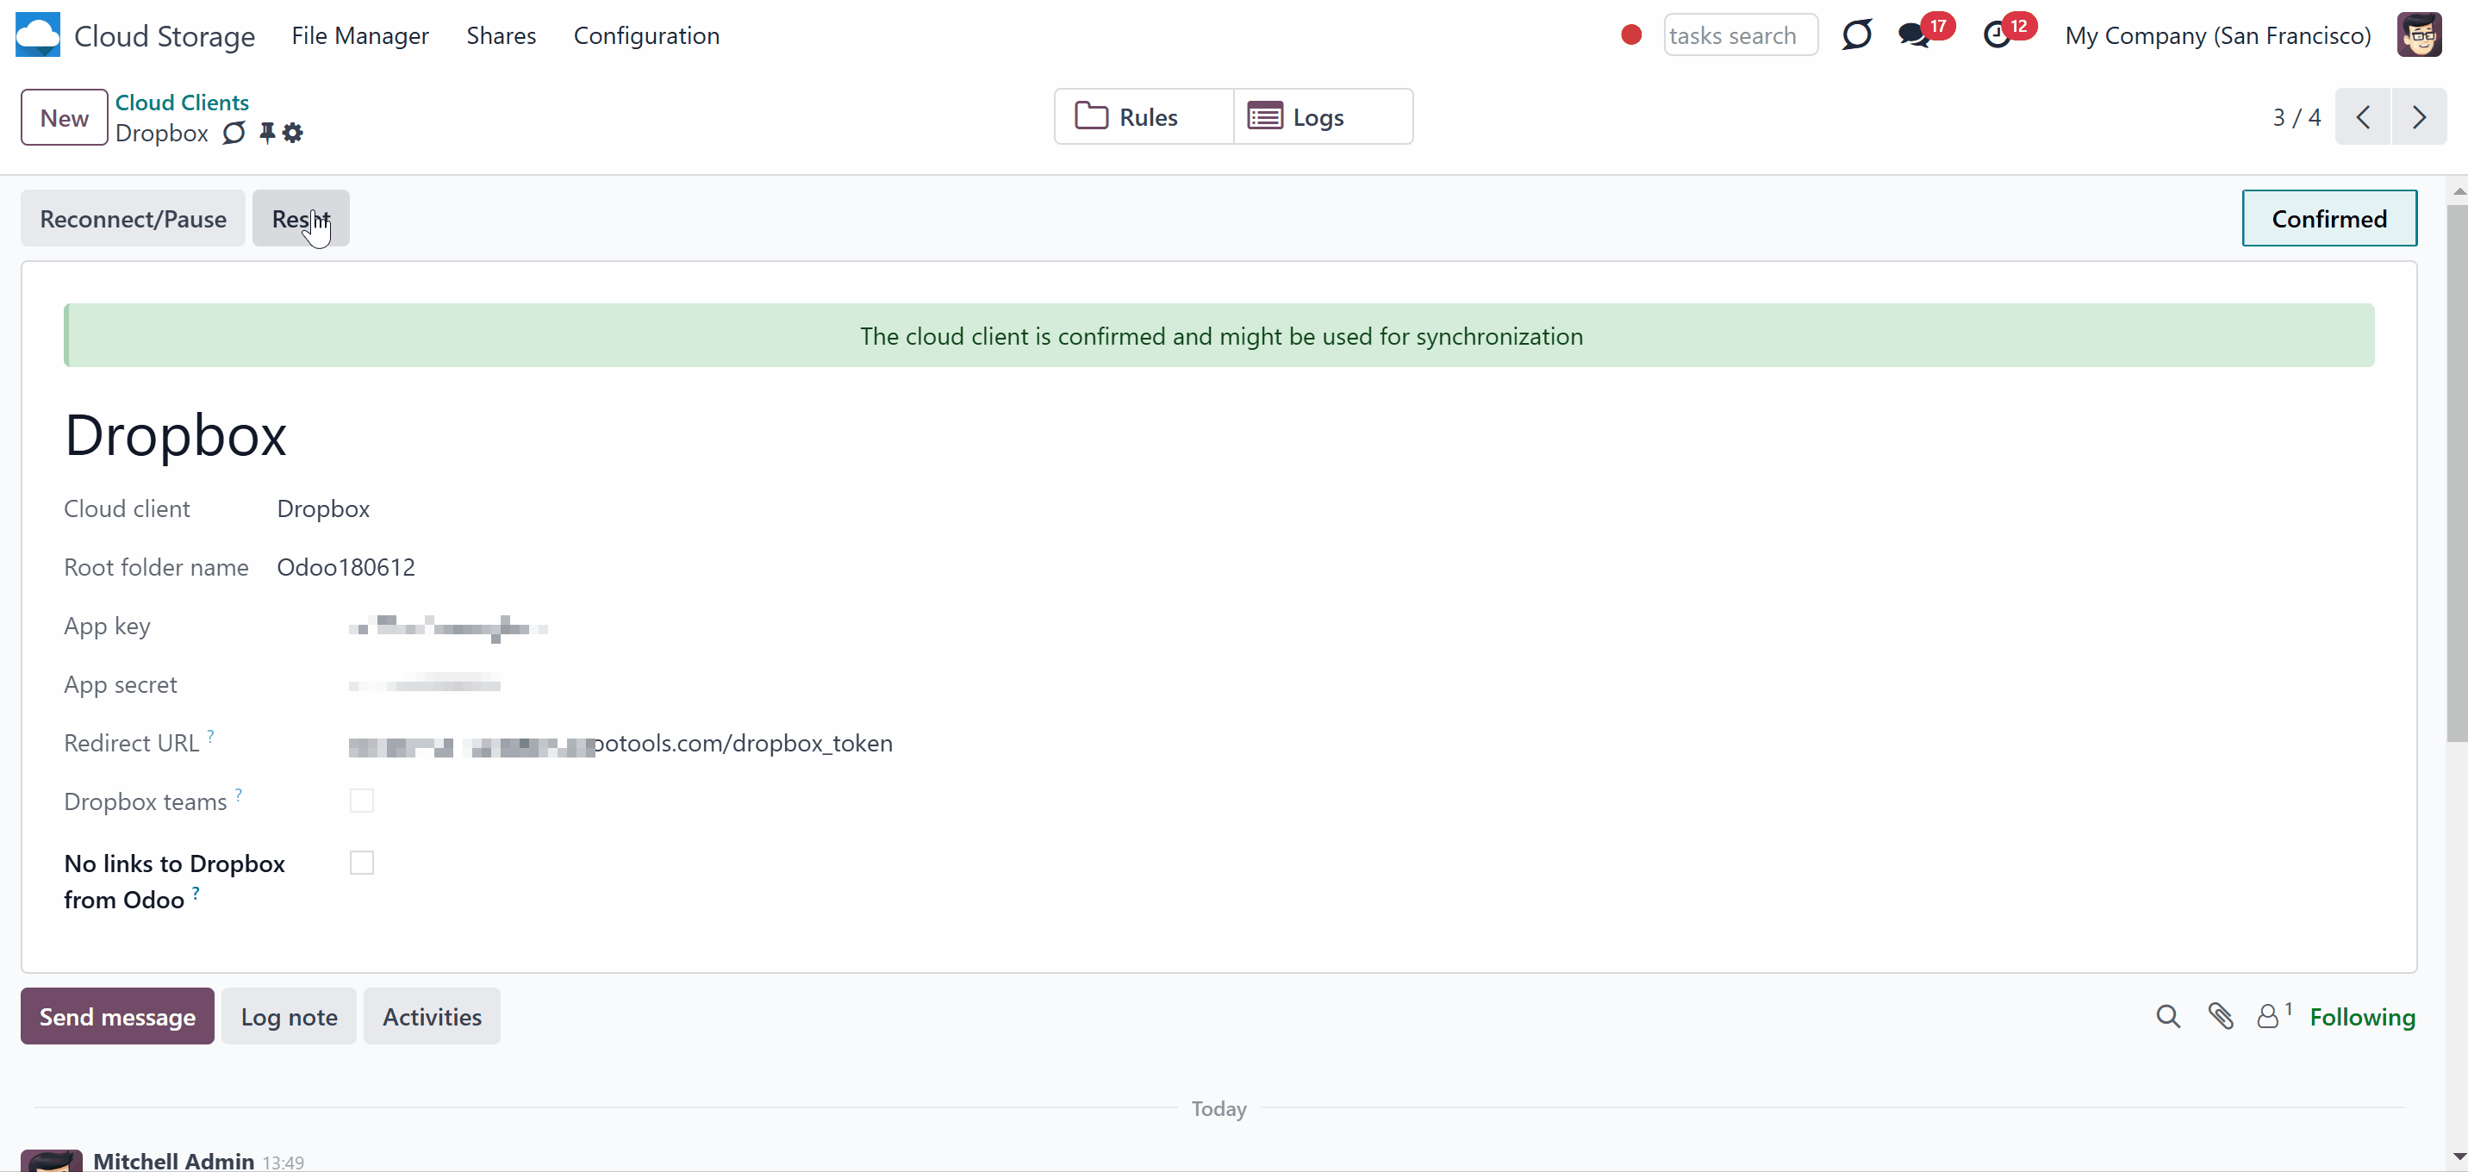Click the App secret field value
This screenshot has height=1172, width=2468.
[x=425, y=684]
